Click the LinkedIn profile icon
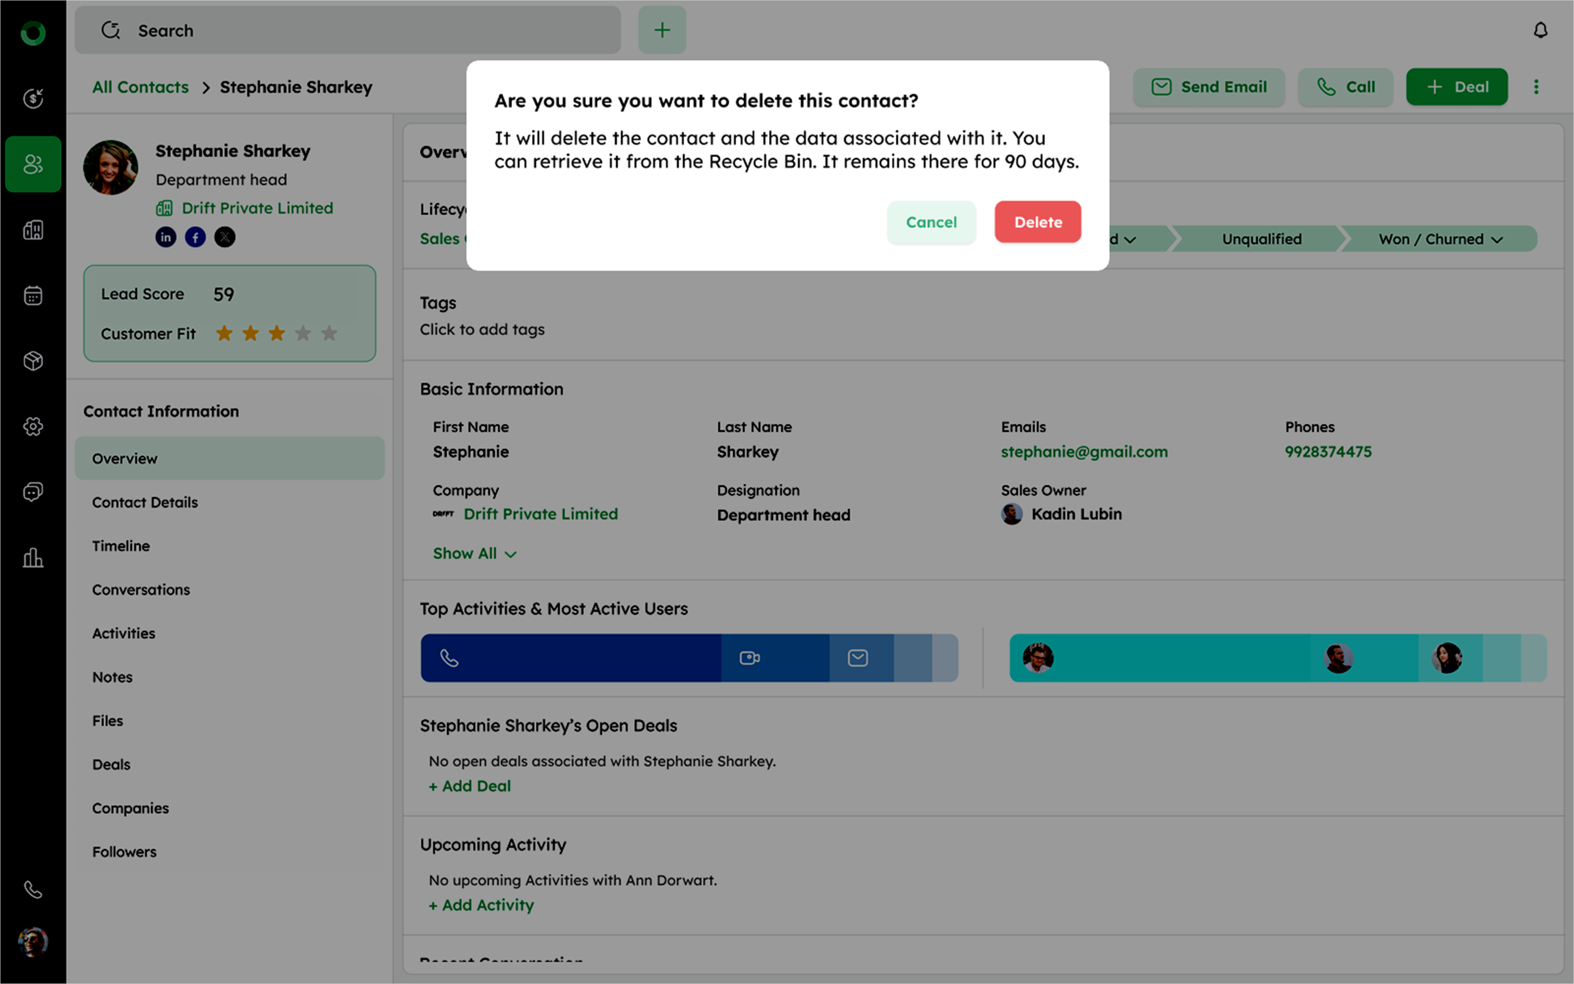Viewport: 1574px width, 984px height. tap(165, 237)
